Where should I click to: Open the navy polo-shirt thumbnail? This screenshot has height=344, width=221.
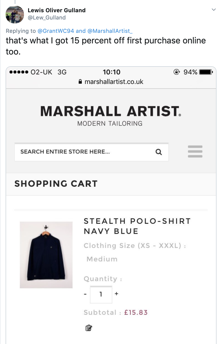tap(46, 255)
